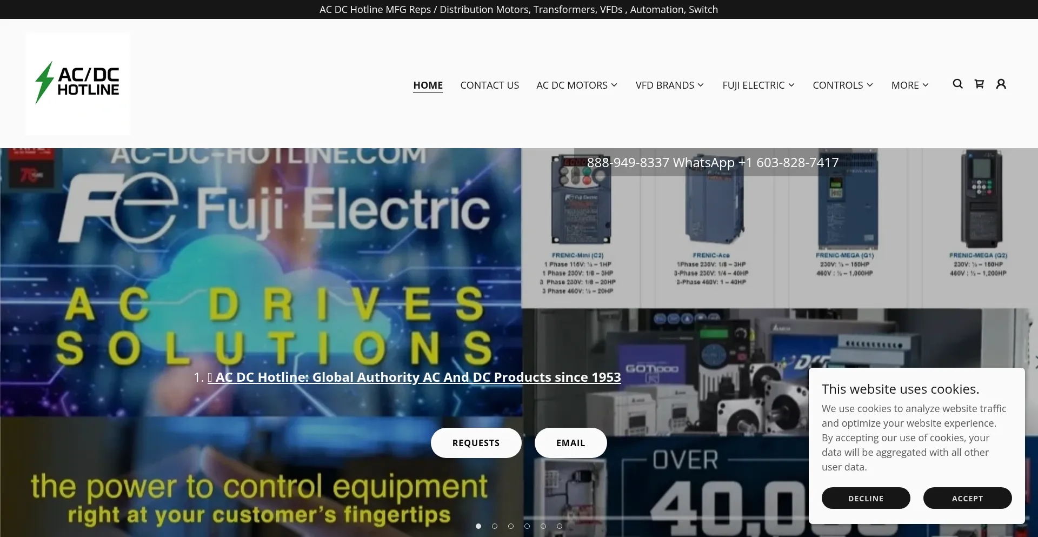Click the EMAIL button
The width and height of the screenshot is (1038, 537).
pos(570,443)
